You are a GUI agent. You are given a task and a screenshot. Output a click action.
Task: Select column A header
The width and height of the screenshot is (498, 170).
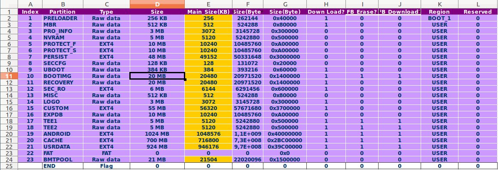click(x=30, y=4)
